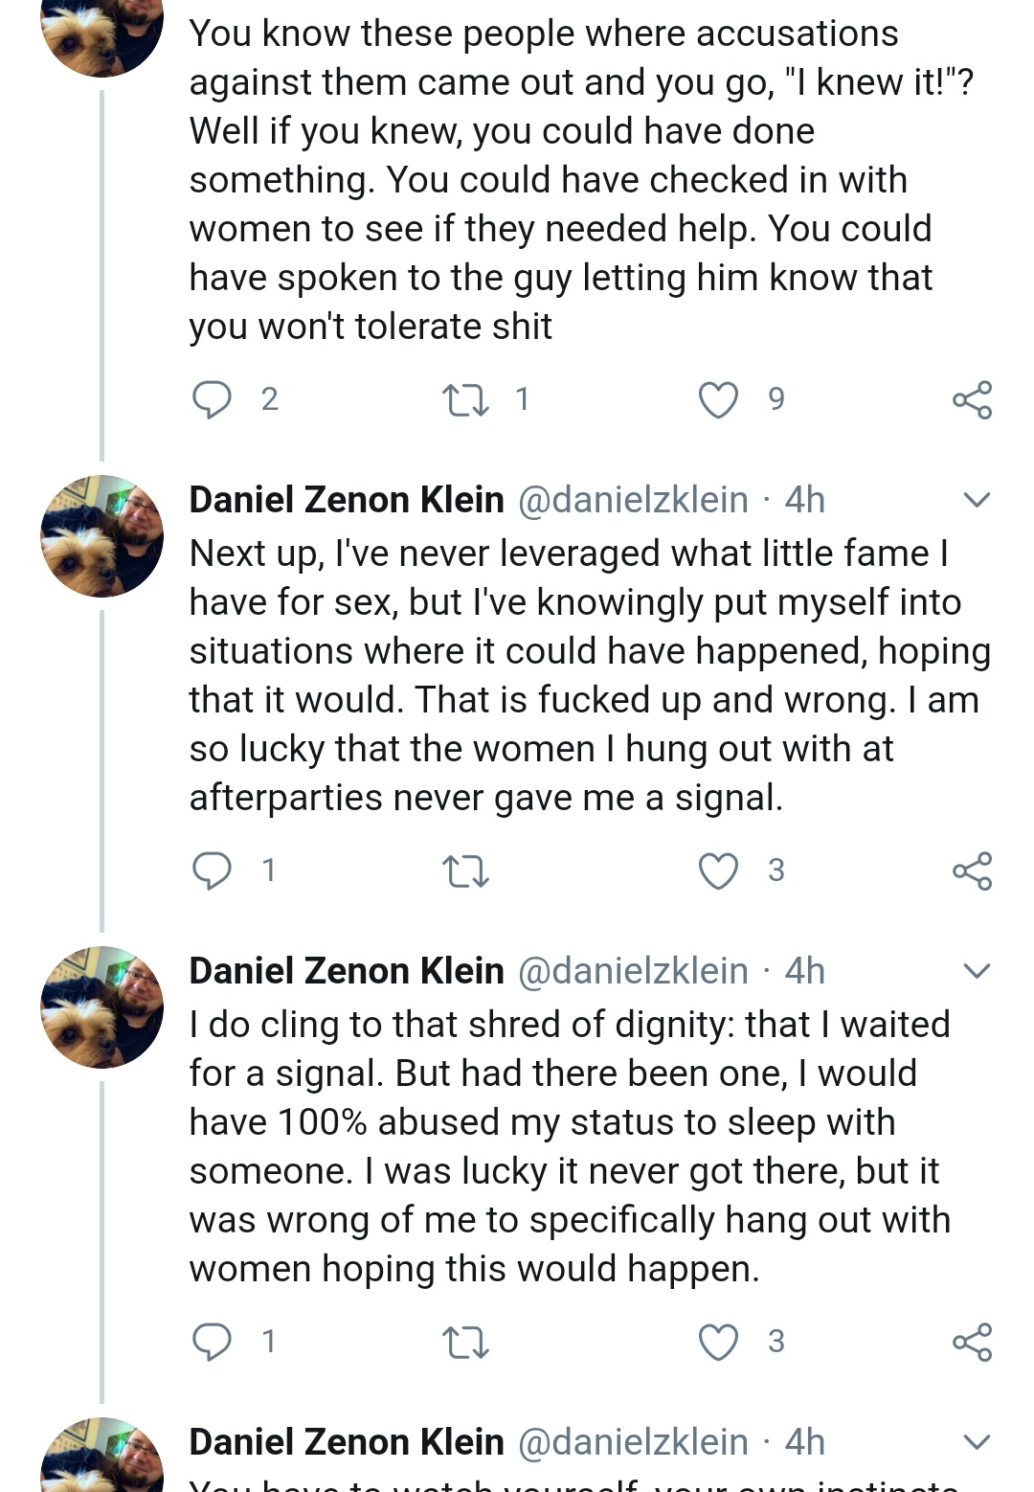Open the @danielzklein handle on third tweet

[x=633, y=971]
